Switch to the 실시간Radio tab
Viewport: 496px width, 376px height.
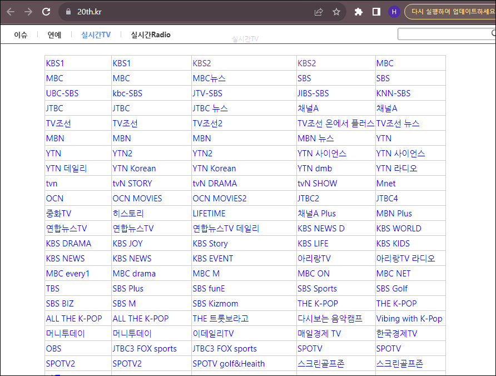(x=151, y=35)
